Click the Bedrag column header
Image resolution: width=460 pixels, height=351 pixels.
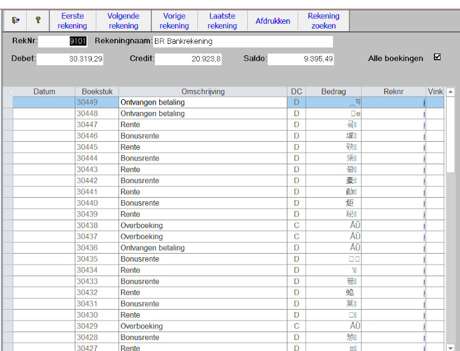coord(333,92)
